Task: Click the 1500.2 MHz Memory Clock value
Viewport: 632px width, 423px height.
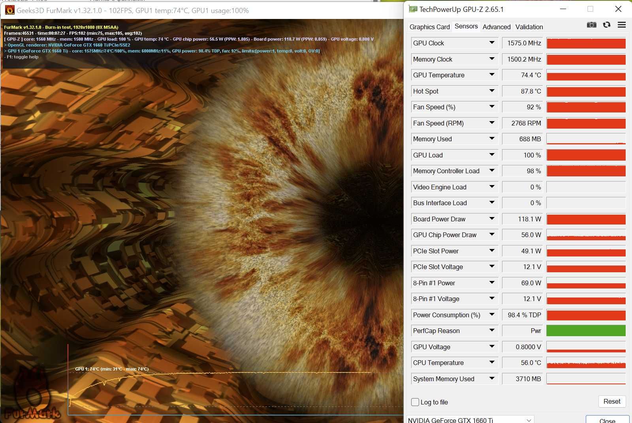Action: coord(523,59)
